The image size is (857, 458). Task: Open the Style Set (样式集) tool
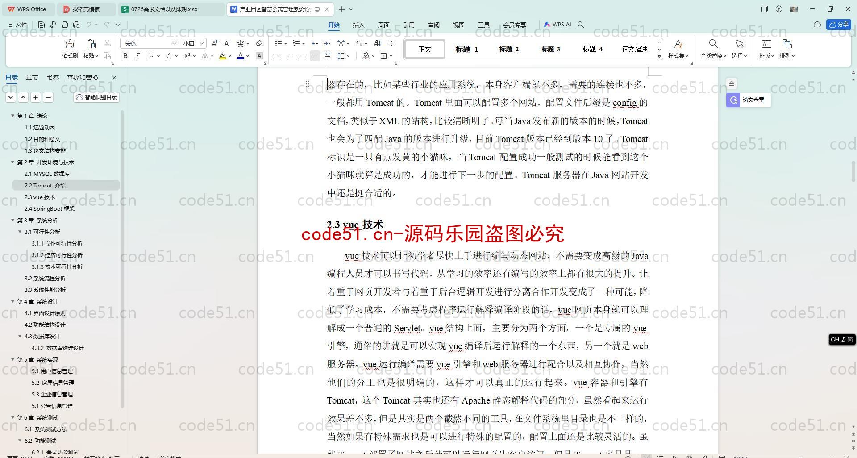coord(678,49)
